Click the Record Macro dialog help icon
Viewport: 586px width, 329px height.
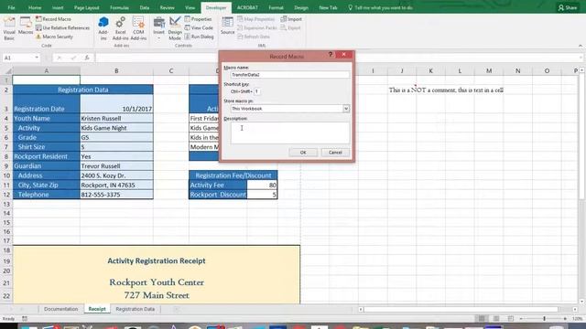point(330,55)
